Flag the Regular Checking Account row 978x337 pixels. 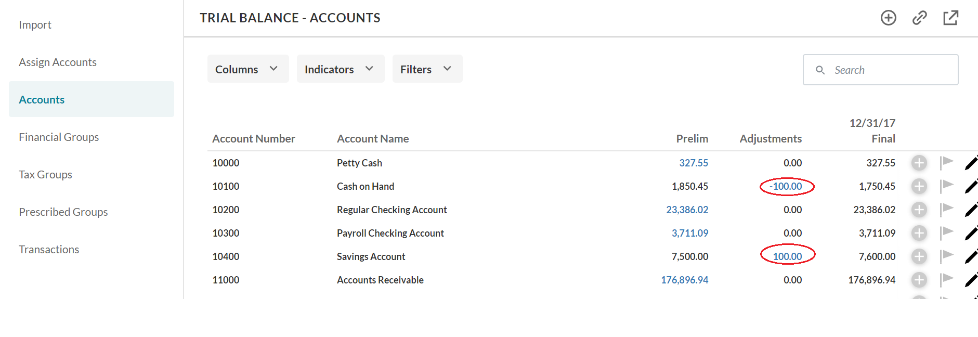pos(947,210)
